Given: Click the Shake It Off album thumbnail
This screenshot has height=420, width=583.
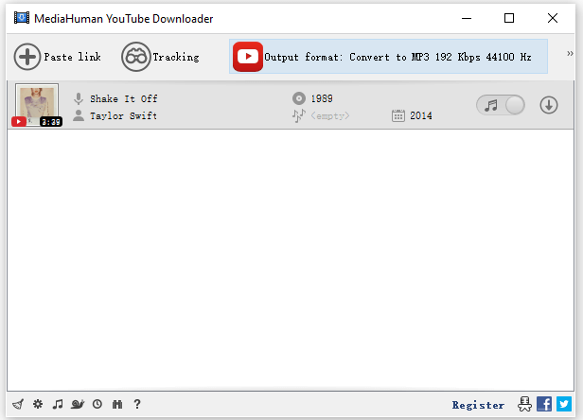Looking at the screenshot, I should click(x=37, y=105).
